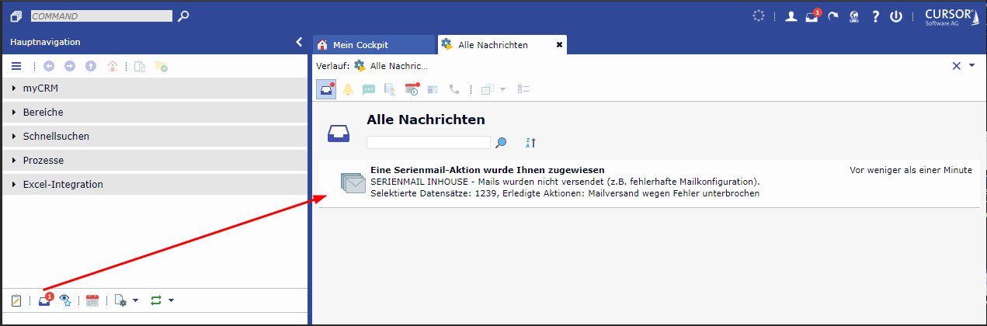Open the calendar from the bottom toolbar
Screen dimensions: 987x326
(x=92, y=300)
